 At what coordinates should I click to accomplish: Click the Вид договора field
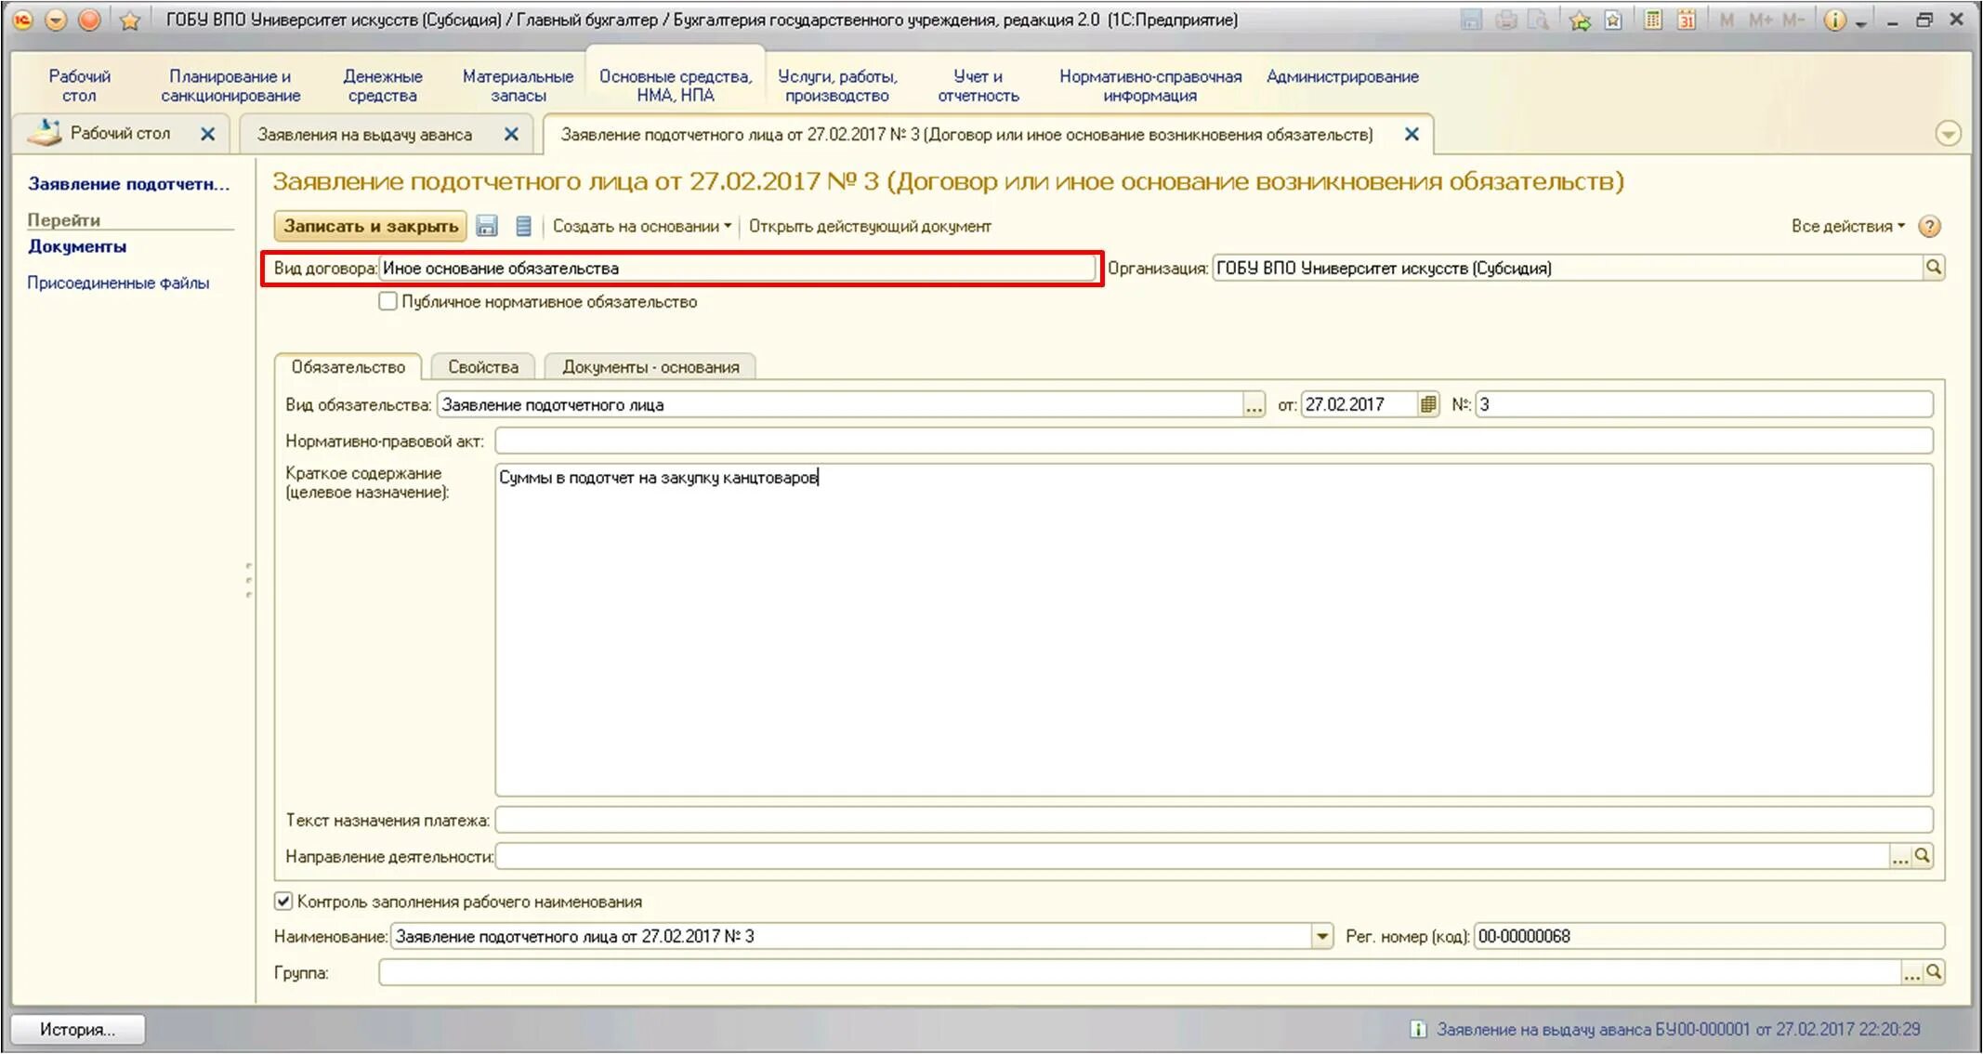pos(738,268)
